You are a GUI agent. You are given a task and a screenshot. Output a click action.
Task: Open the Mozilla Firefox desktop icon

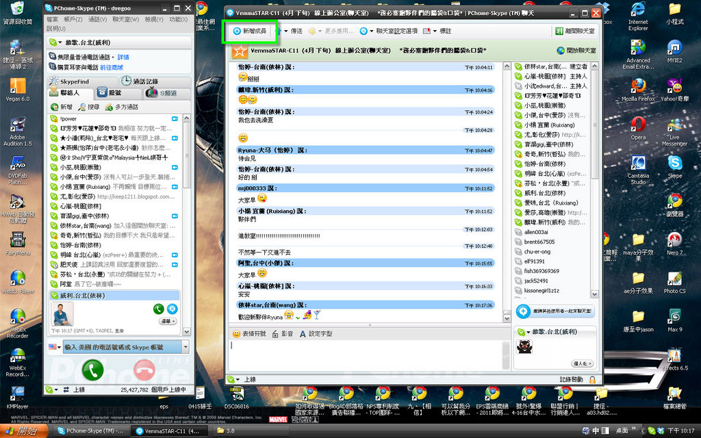(x=638, y=90)
